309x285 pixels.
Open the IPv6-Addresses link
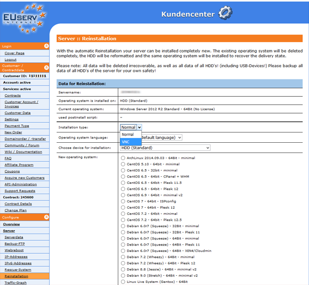pos(18,263)
